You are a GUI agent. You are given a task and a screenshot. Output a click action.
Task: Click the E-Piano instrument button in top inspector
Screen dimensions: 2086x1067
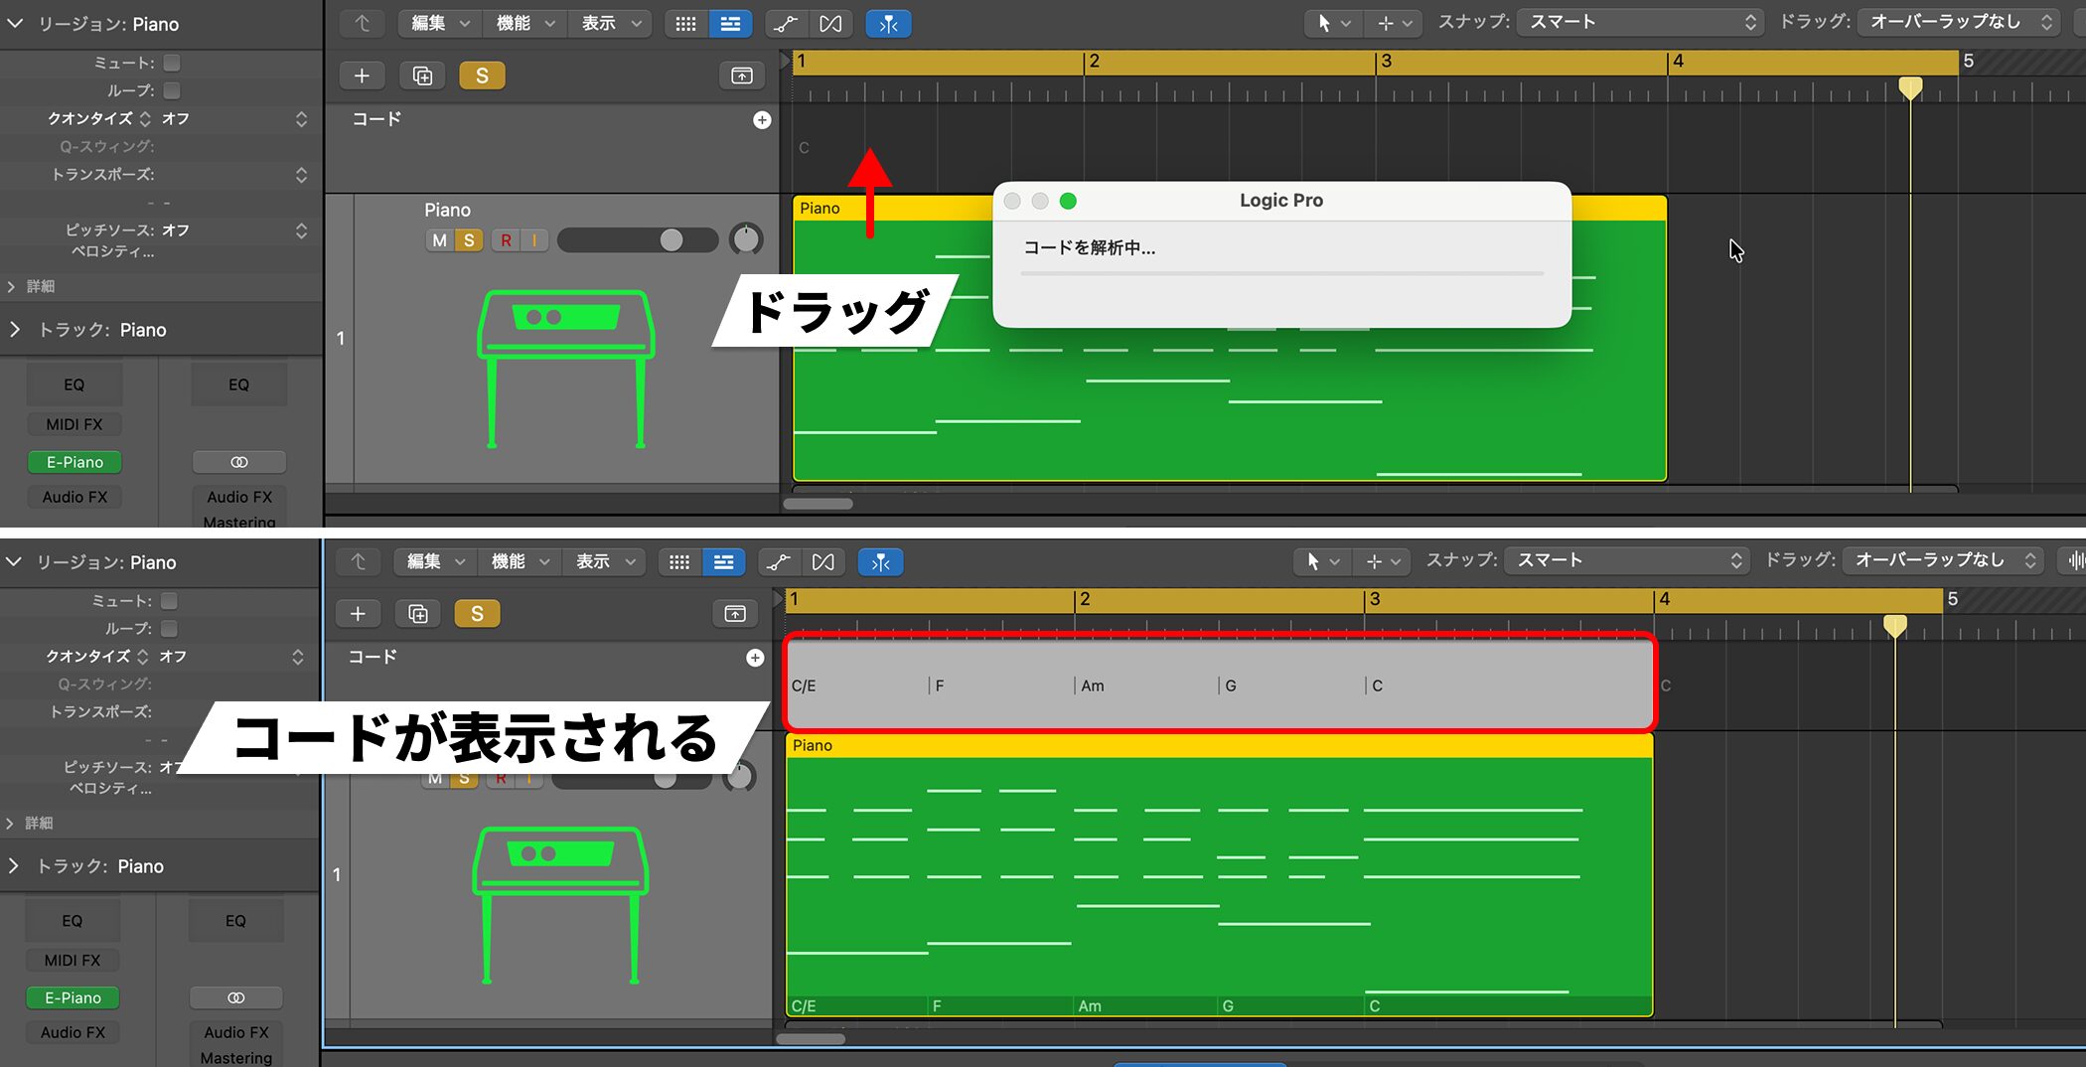(74, 462)
